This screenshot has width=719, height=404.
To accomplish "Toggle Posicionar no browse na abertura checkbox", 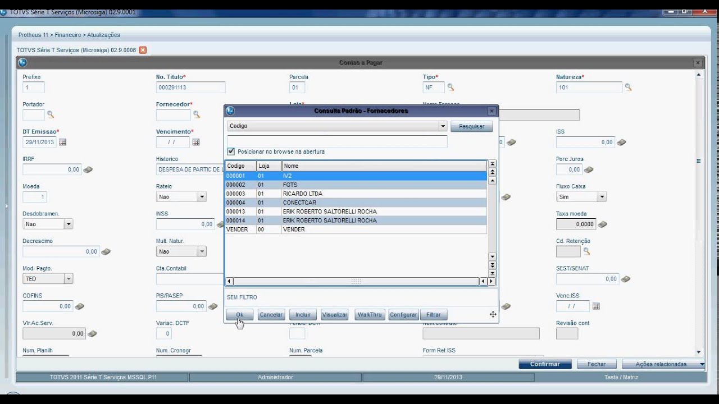I will pos(231,151).
